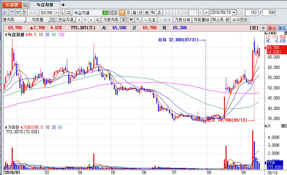The height and width of the screenshot is (175, 287).
Task: Click the gear icon next to 매수
Action: [263, 28]
